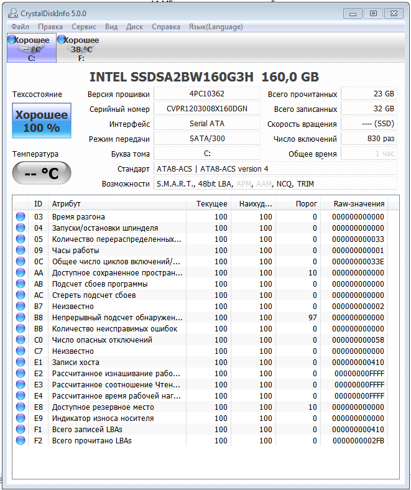Click status circle icon for attribute 05

tap(21, 239)
